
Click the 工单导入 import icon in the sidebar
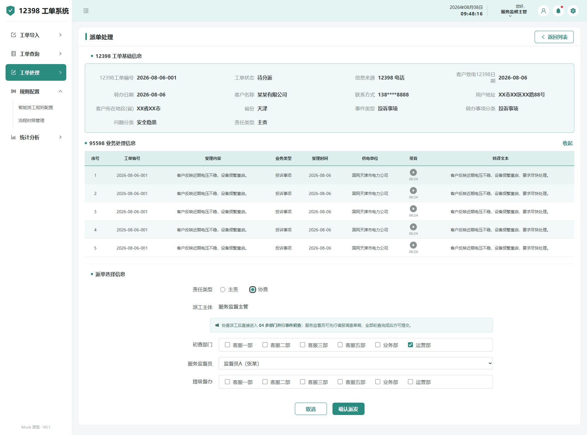(x=14, y=35)
